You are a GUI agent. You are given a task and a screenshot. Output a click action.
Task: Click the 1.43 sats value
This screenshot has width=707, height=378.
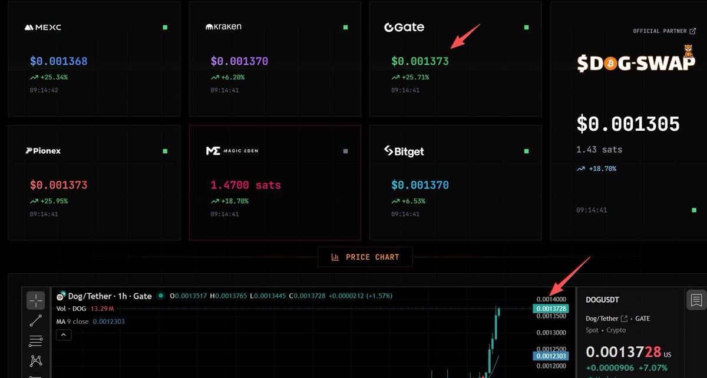[599, 150]
